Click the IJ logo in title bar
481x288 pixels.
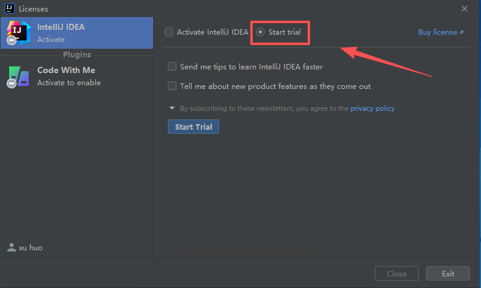[10, 9]
